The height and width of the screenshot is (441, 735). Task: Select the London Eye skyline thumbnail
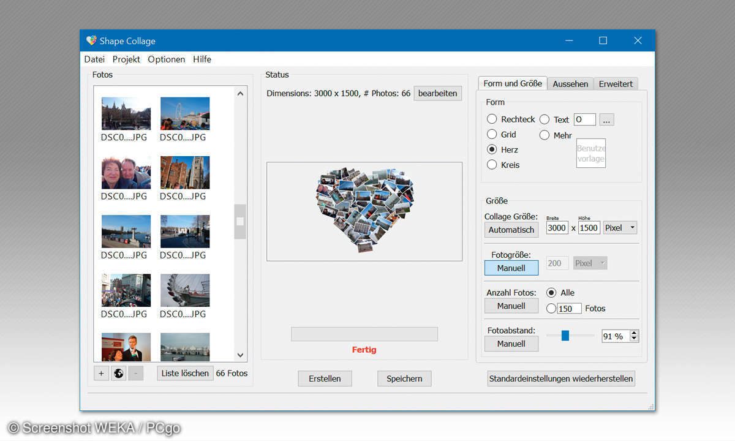[x=185, y=113]
